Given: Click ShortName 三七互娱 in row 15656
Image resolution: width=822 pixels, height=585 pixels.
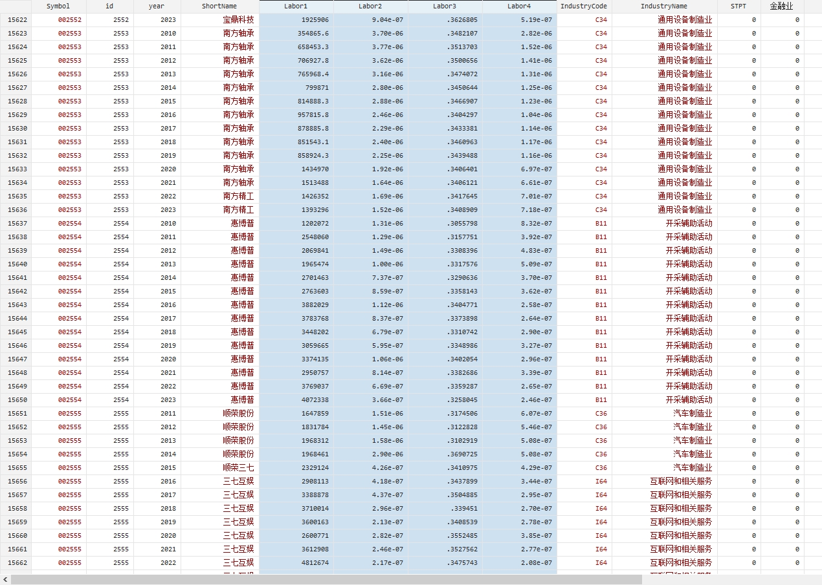Looking at the screenshot, I should point(238,482).
